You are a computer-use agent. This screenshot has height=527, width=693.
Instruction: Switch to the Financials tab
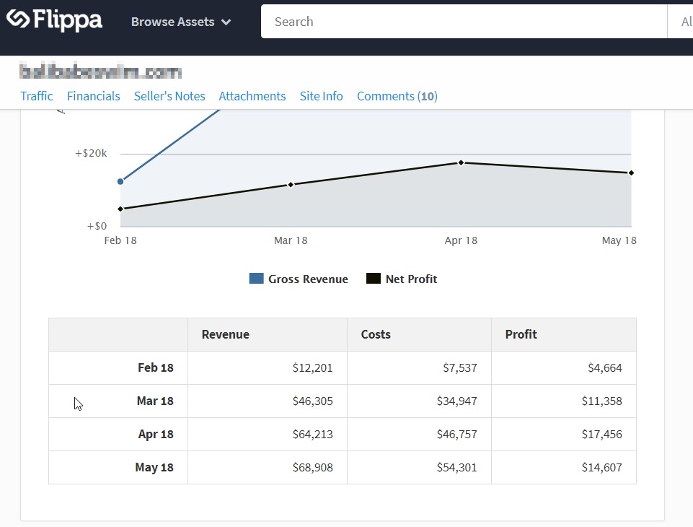[94, 96]
